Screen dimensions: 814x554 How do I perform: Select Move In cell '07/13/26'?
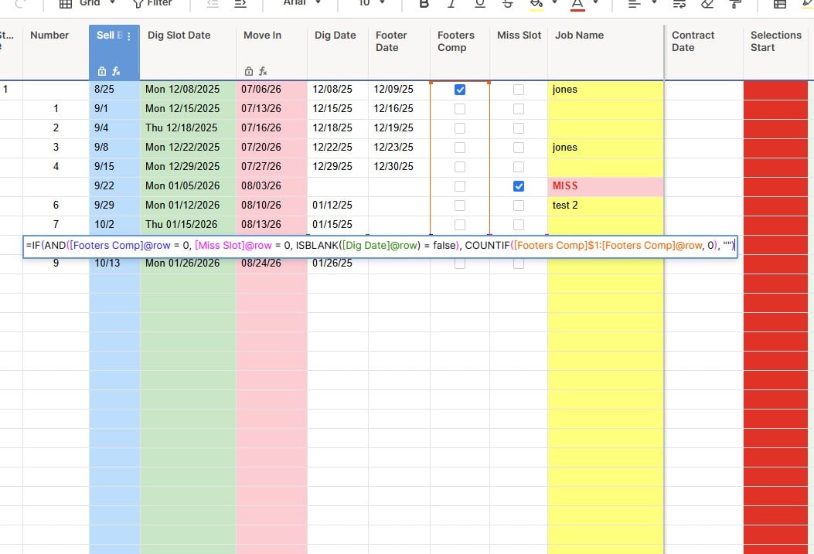(271, 109)
